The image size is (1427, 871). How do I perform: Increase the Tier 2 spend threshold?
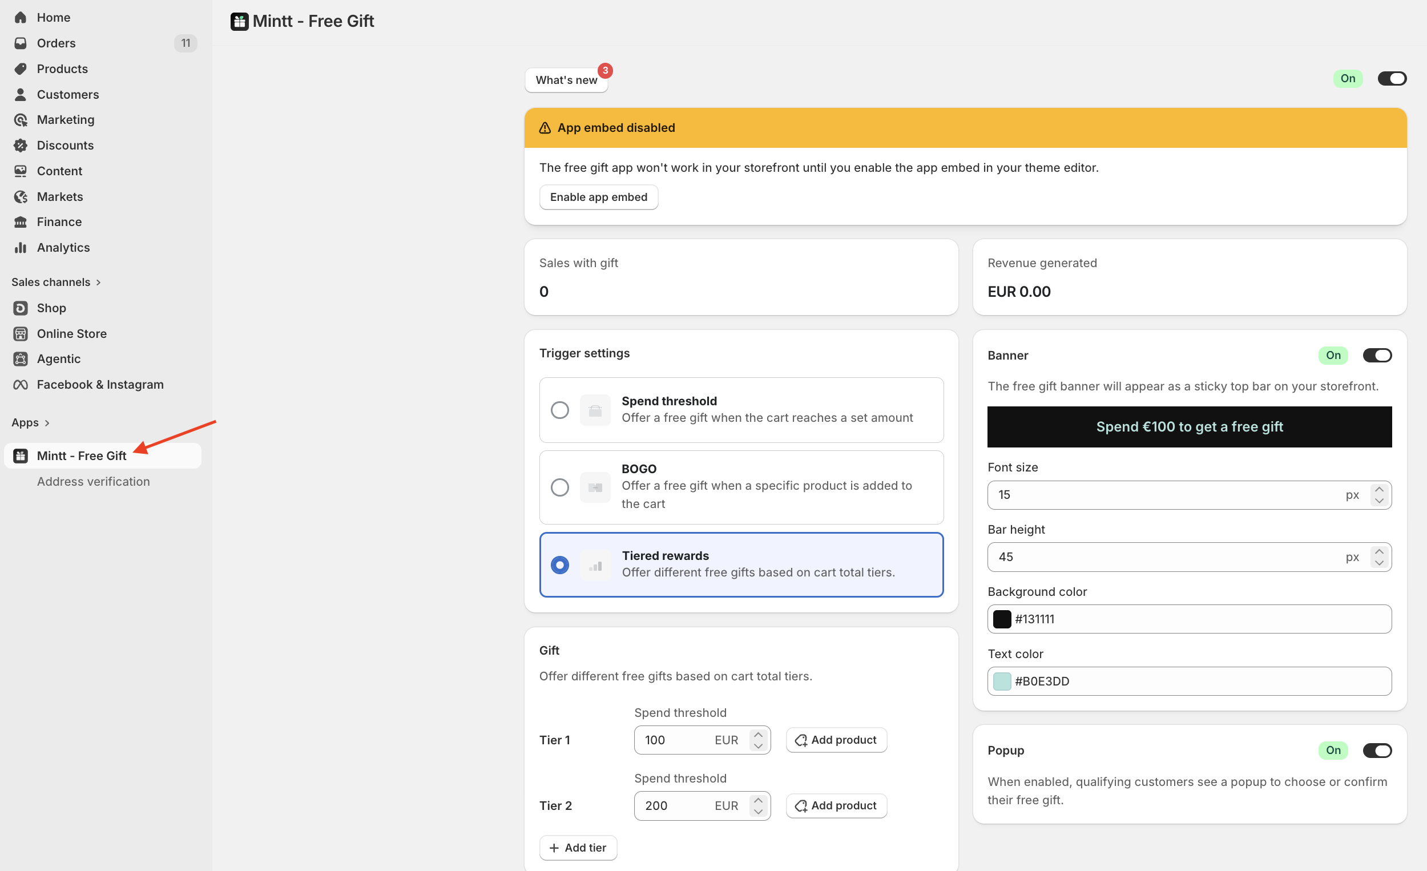758,800
